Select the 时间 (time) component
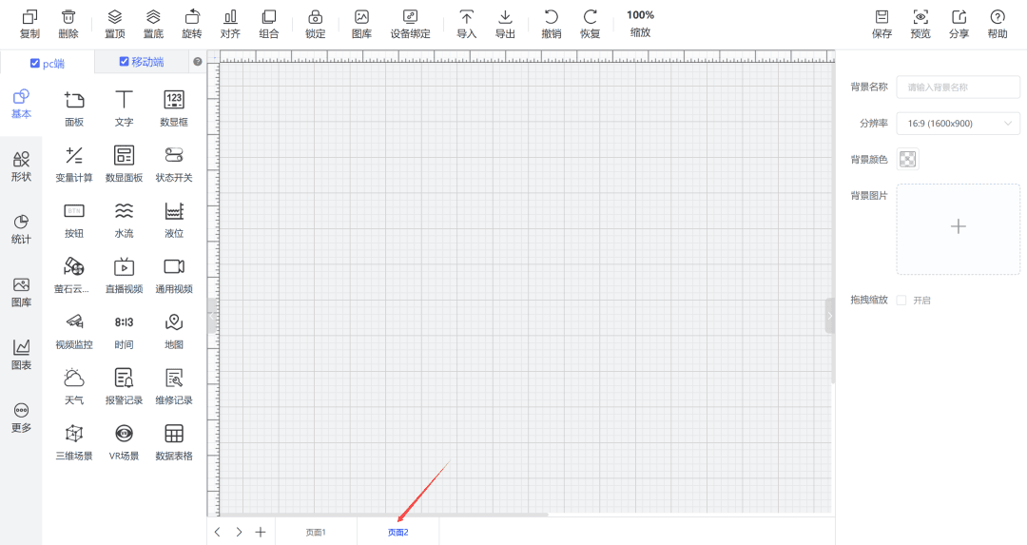This screenshot has width=1027, height=545. (x=124, y=331)
